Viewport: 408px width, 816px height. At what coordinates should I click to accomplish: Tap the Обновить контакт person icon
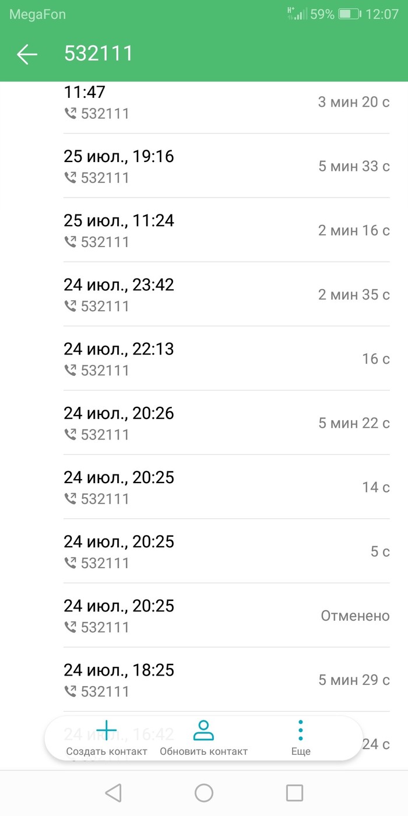coord(203,730)
